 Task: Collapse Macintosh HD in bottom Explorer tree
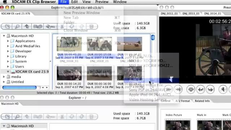point(4,126)
